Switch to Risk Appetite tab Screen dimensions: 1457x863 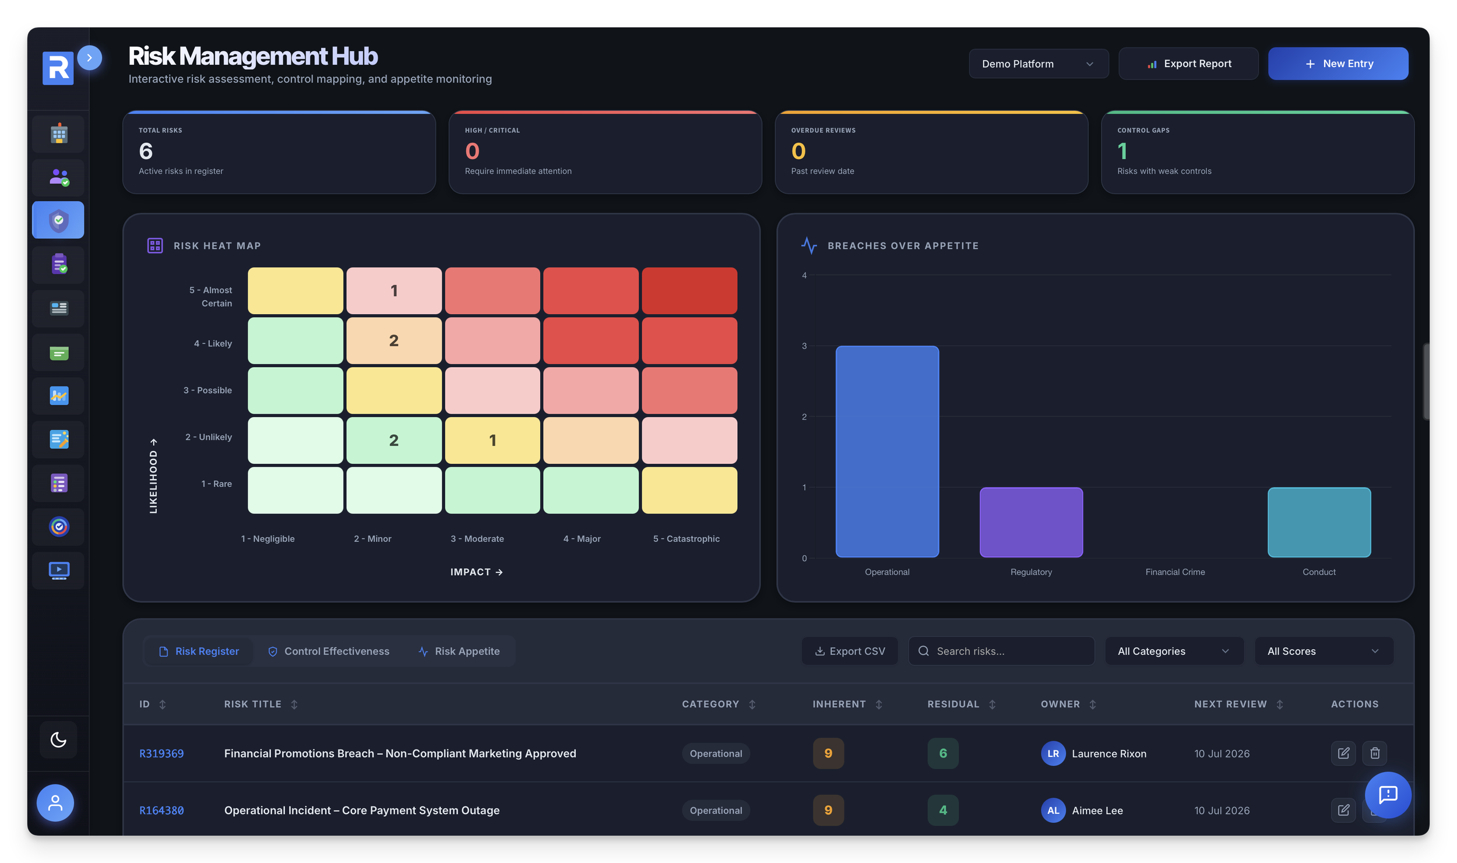[x=459, y=651]
